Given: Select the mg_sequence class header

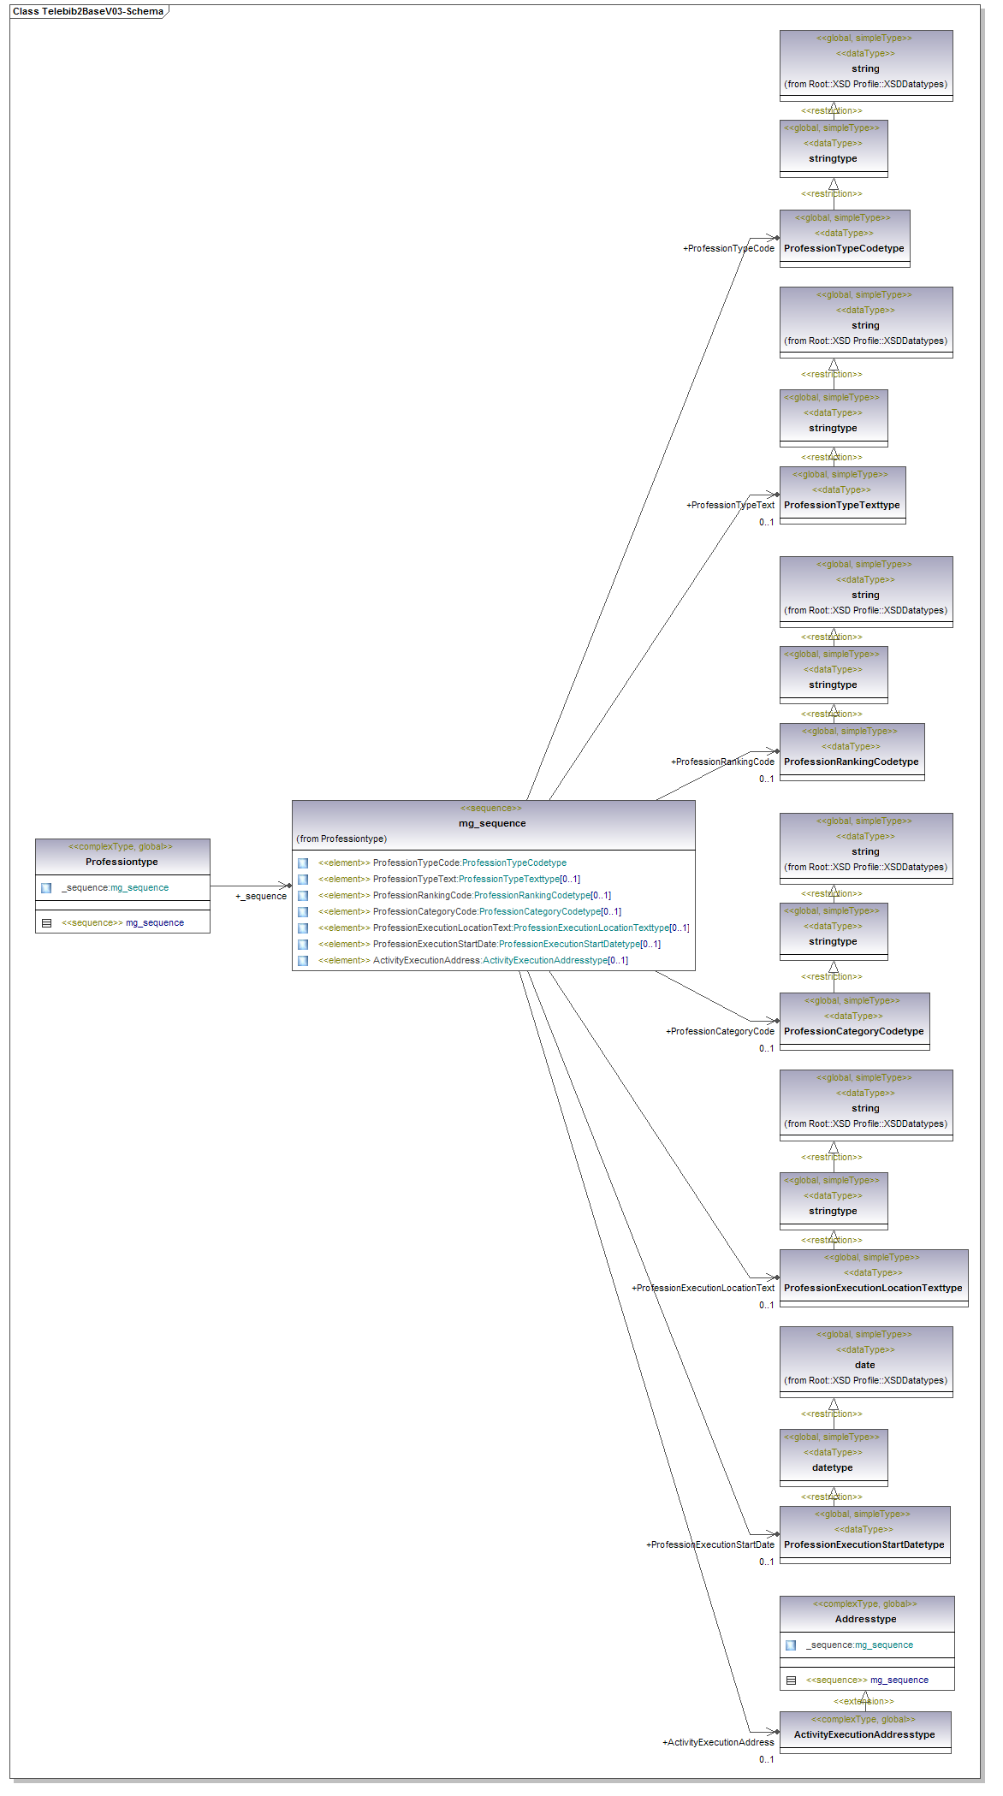Looking at the screenshot, I should click(493, 824).
